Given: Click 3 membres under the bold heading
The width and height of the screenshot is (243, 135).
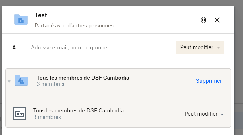Looking at the screenshot, I should 50,84.
